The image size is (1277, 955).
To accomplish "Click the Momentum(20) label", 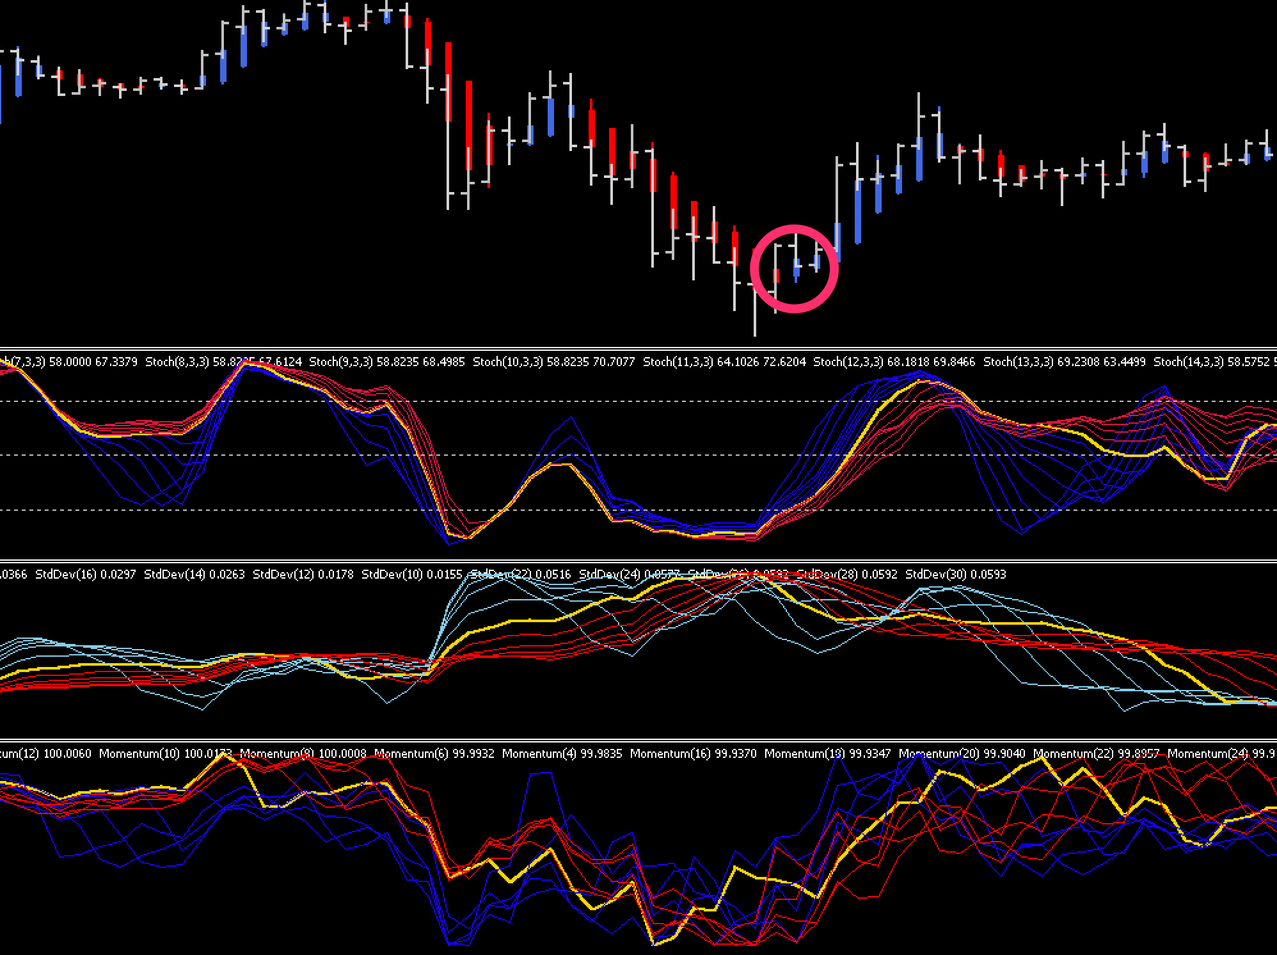I will pos(939,753).
